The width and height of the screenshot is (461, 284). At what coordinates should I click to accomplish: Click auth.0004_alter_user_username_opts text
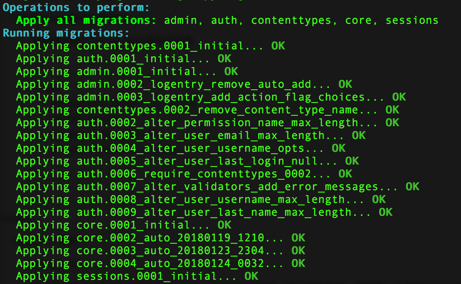click(191, 148)
